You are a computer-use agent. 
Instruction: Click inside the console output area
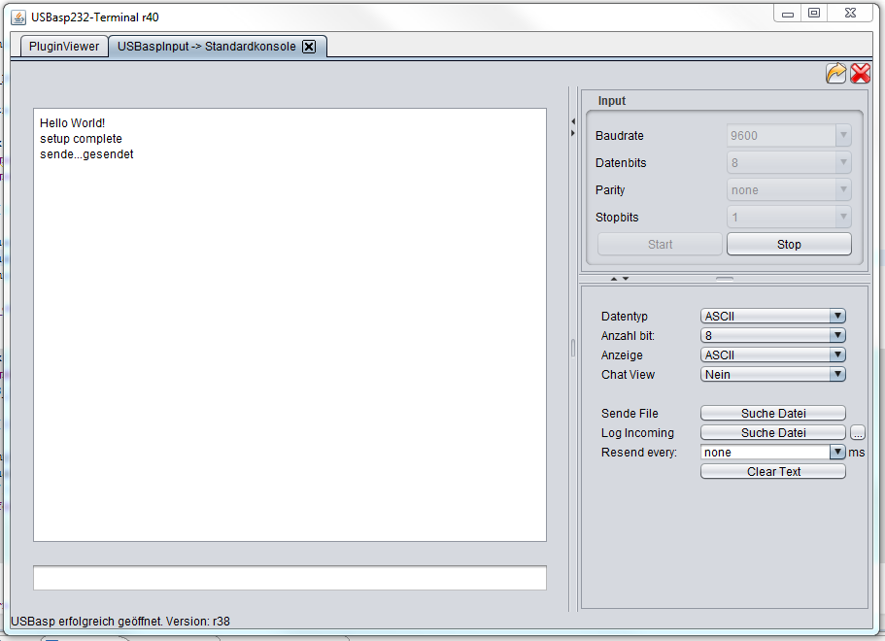(x=289, y=325)
